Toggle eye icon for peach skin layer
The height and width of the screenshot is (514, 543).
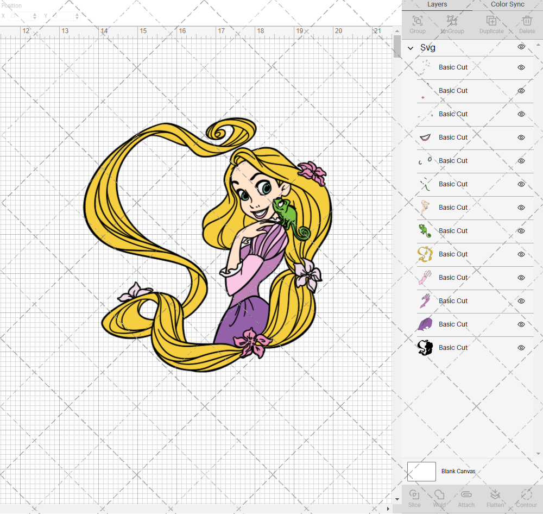click(x=521, y=208)
